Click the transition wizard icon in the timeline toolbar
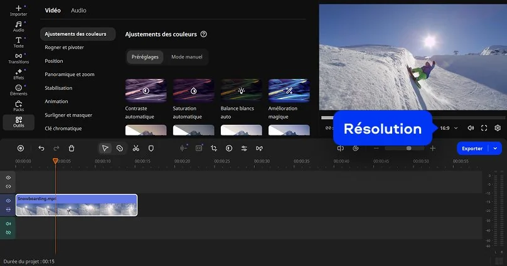507x266 pixels. (x=259, y=148)
